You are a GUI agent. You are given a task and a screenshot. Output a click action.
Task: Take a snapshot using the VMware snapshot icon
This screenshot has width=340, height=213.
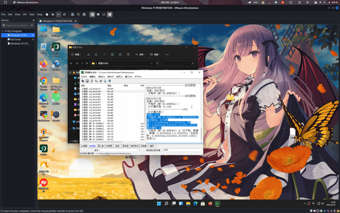73,15
